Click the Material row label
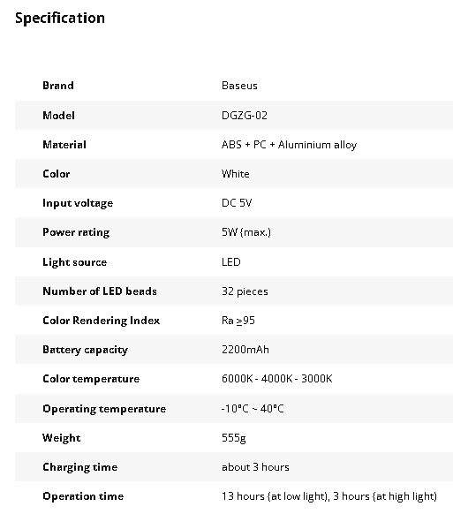Screen dimensions: 453x514 click(x=64, y=145)
